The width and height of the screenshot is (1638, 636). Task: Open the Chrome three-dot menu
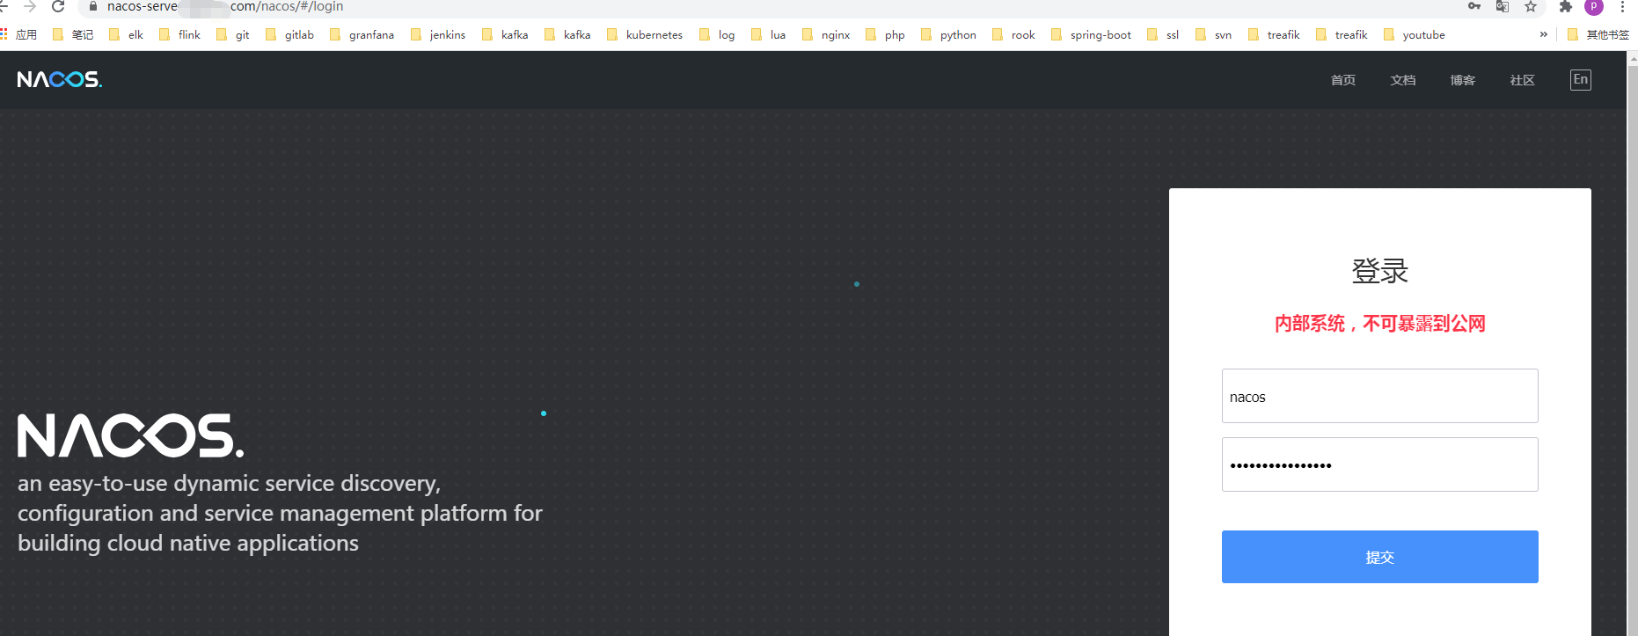pos(1622,6)
